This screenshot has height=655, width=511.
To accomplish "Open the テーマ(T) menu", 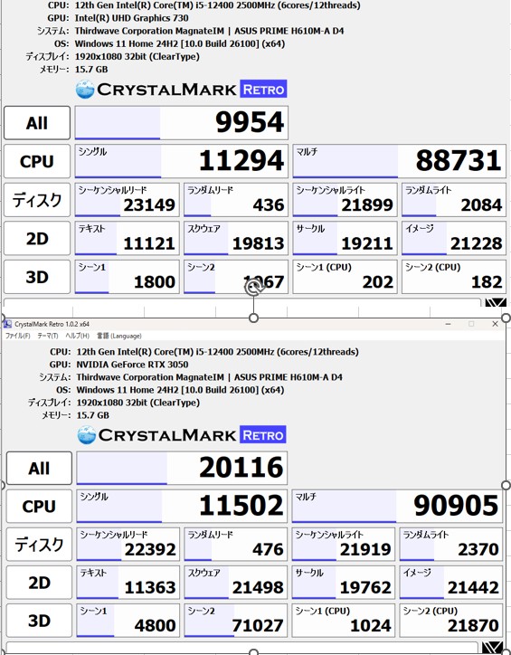I will [48, 336].
